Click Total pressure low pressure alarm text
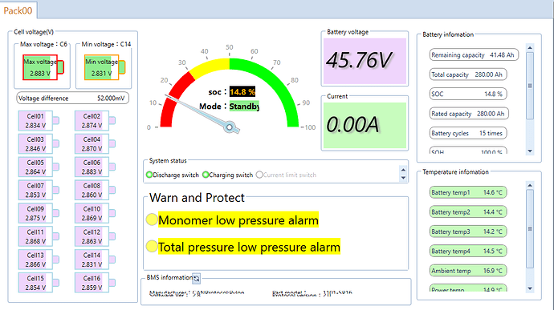The image size is (554, 310). [249, 247]
